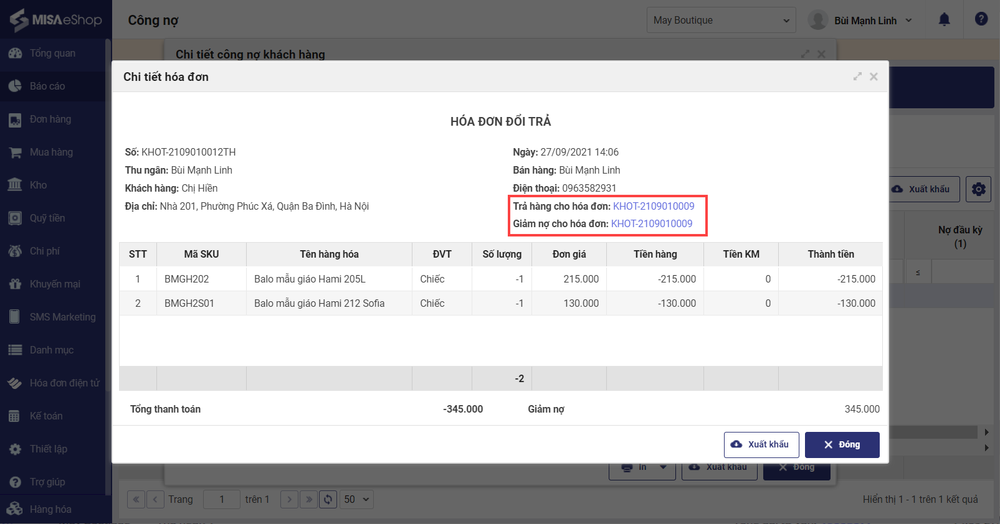The height and width of the screenshot is (524, 1000).
Task: Click the MISA eShop logo
Action: coord(55,20)
